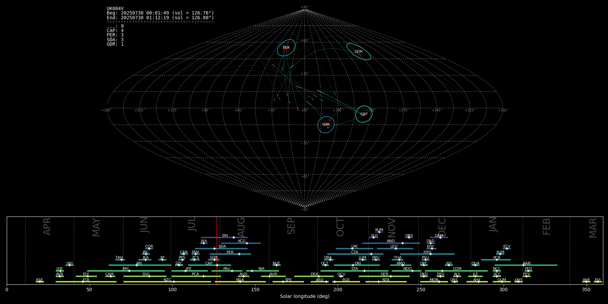The image size is (608, 304).
Task: Click the ORI shower label on timeline
Action: pyautogui.click(x=358, y=263)
